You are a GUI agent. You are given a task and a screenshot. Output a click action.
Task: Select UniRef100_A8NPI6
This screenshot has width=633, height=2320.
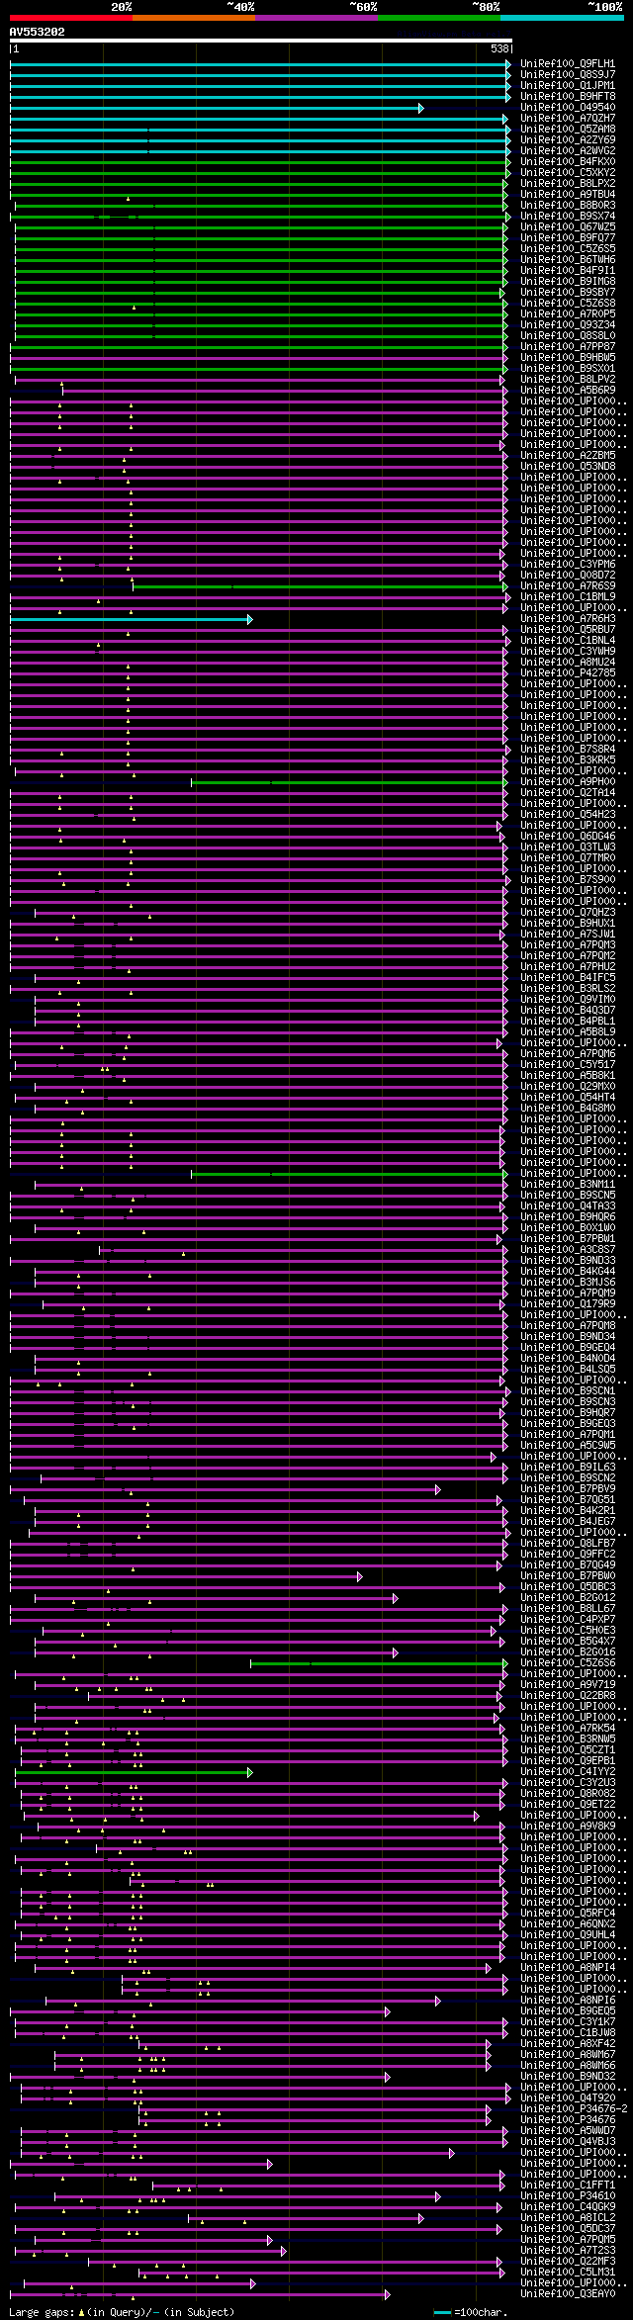point(568,2001)
